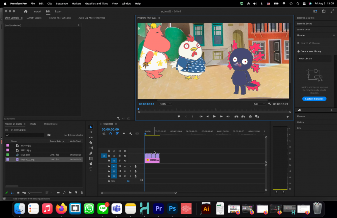The height and width of the screenshot is (218, 337).
Task: Select the Type tool
Action: click(91, 169)
